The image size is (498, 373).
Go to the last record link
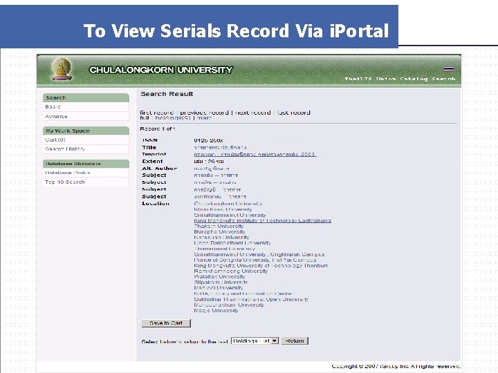point(293,113)
